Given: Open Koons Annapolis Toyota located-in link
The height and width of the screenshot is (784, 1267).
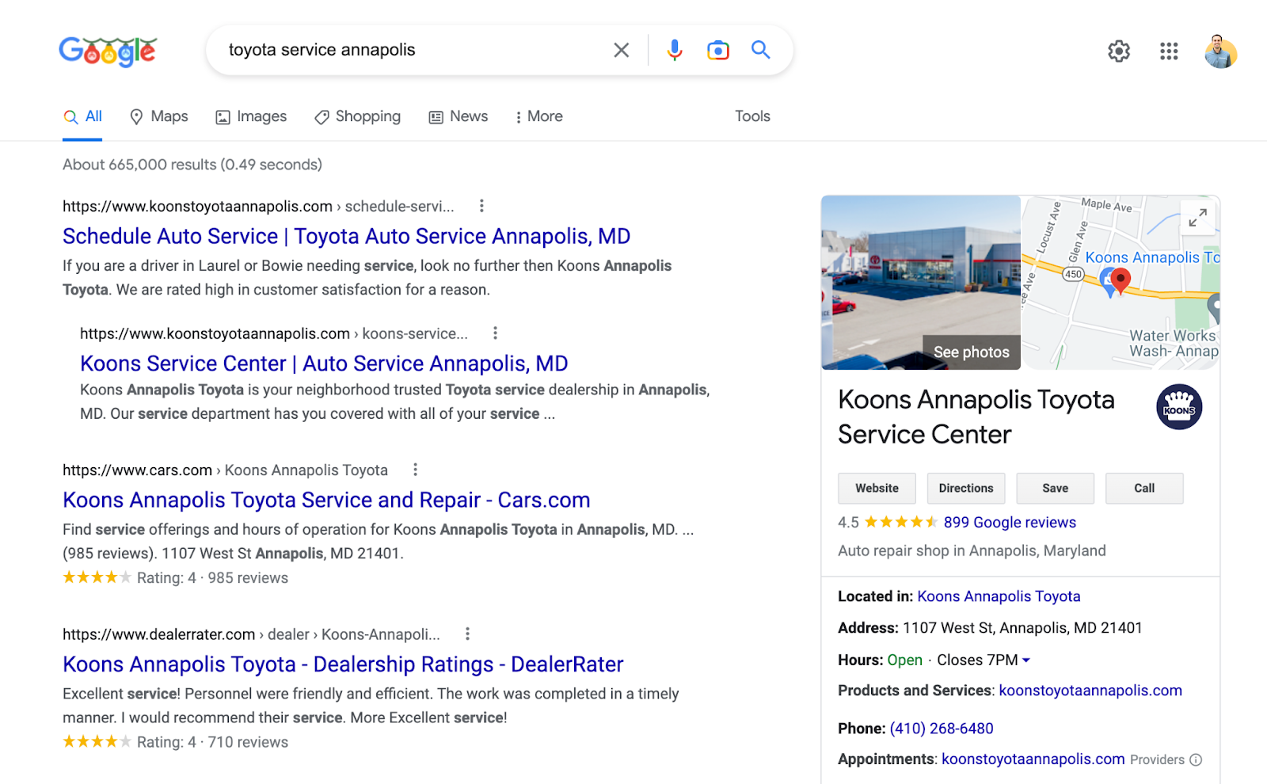Looking at the screenshot, I should [999, 596].
